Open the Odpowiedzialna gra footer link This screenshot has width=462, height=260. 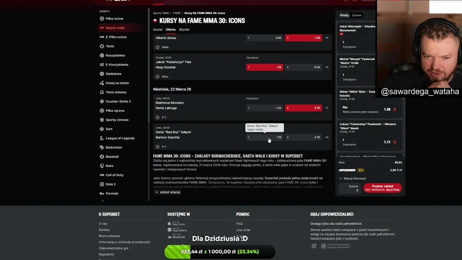(113, 248)
